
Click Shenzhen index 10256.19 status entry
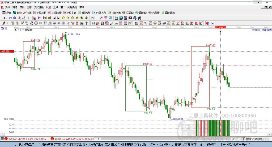tap(72, 139)
